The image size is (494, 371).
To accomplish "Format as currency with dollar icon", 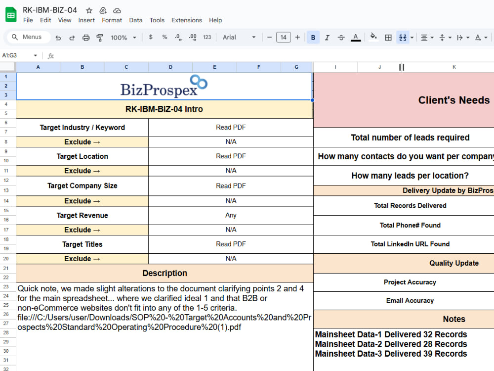I will click(x=151, y=37).
